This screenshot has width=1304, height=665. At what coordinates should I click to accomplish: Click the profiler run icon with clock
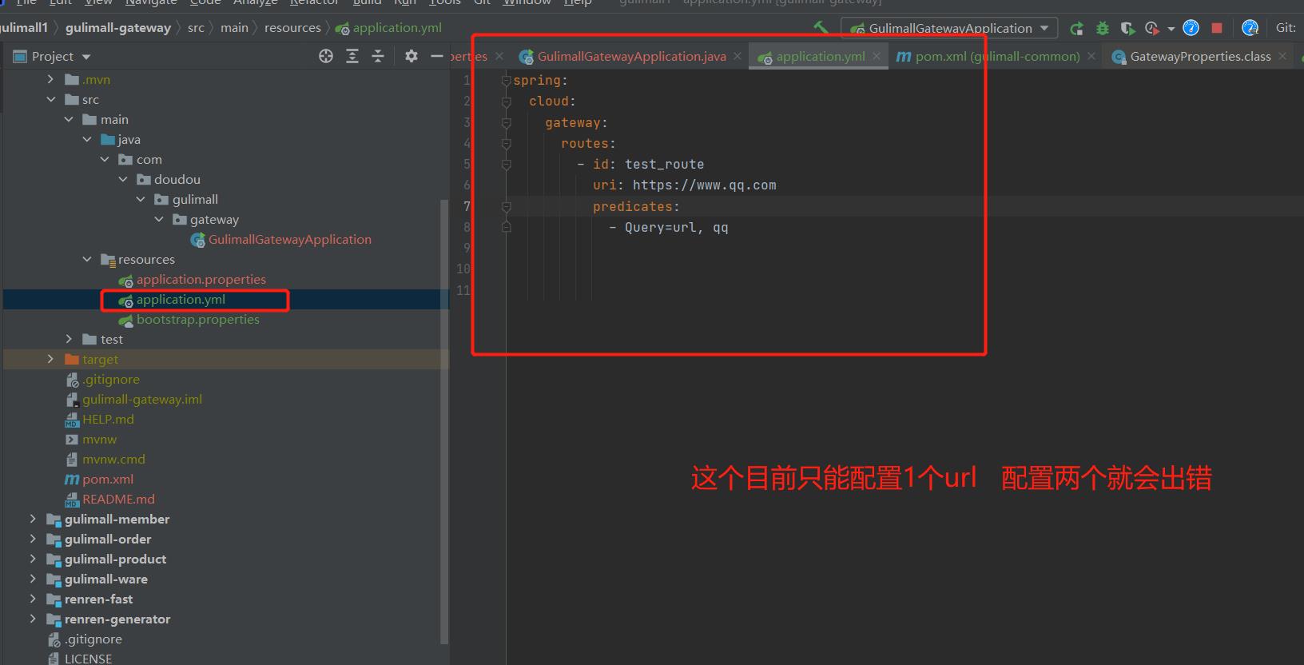click(1152, 28)
